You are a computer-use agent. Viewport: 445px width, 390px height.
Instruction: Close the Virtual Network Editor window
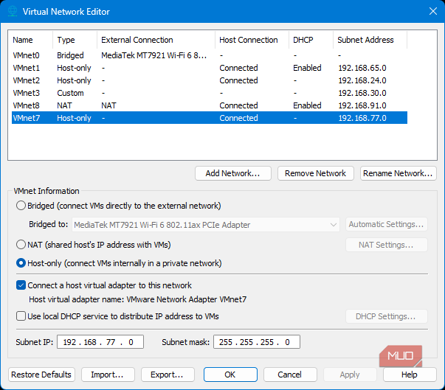432,11
